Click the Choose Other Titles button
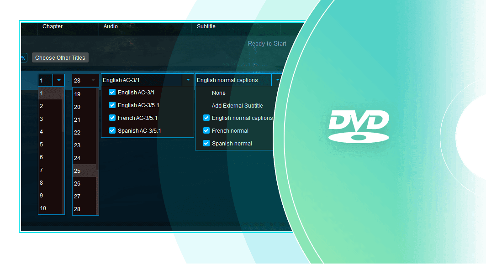This screenshot has height=264, width=486. pyautogui.click(x=60, y=58)
